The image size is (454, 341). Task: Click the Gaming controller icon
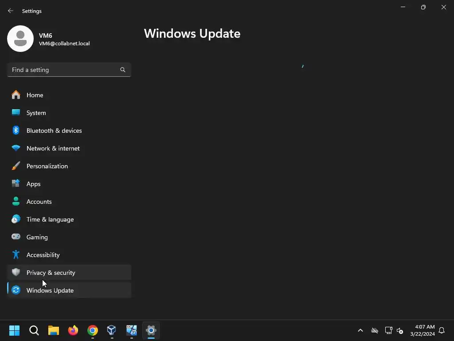pyautogui.click(x=16, y=237)
